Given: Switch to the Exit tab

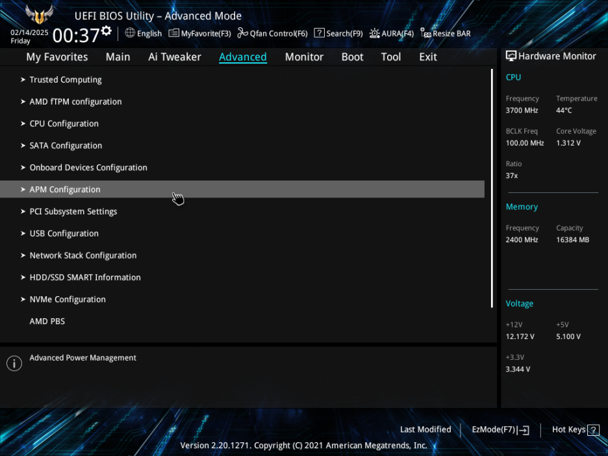Looking at the screenshot, I should click(x=428, y=57).
